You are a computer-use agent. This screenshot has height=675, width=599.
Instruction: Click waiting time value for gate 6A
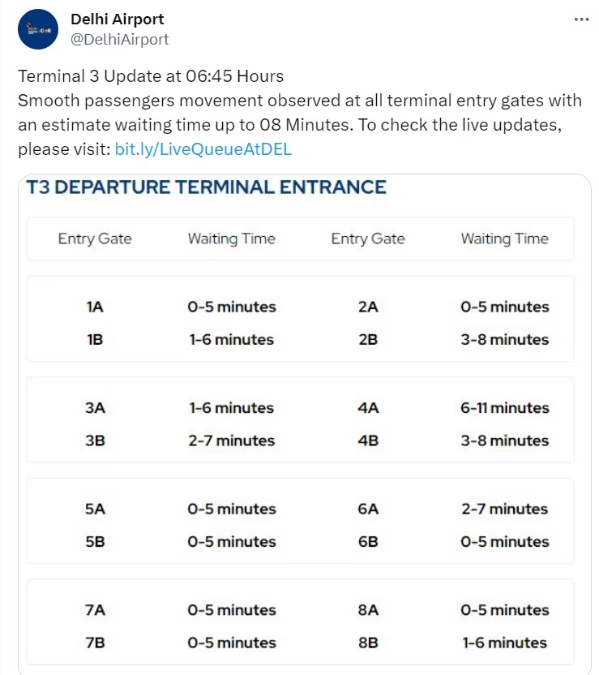504,509
